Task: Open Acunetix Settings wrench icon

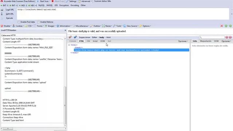Action: click(x=67, y=1)
